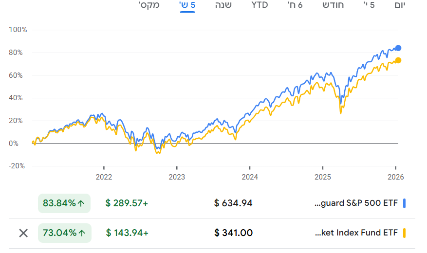
Task: Select the YTD range tab
Action: coord(260,5)
